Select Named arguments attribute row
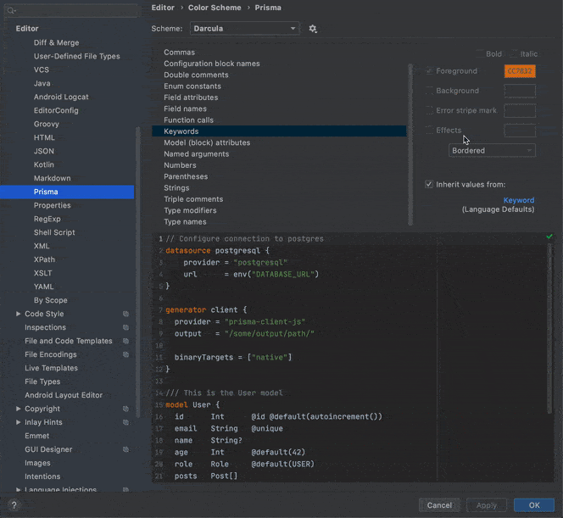Screen dimensions: 563x518 (279, 154)
